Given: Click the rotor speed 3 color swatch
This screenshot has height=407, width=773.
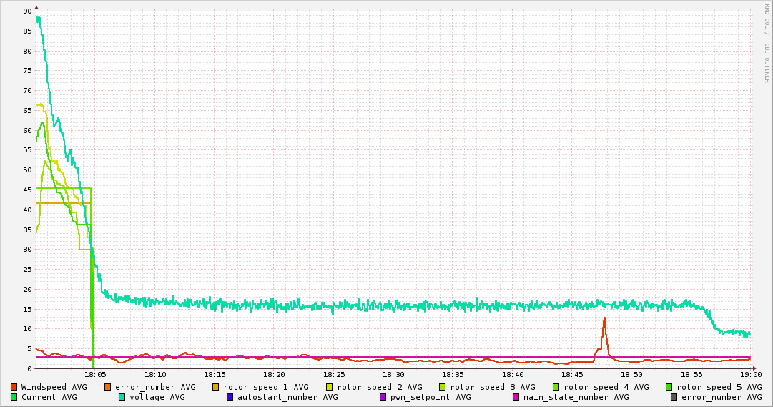Looking at the screenshot, I should (443, 387).
